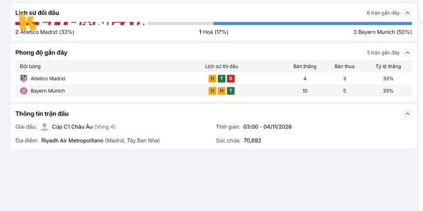Collapse the Lịch sử đối đầu section
Screen dimensions: 423x211
point(407,13)
